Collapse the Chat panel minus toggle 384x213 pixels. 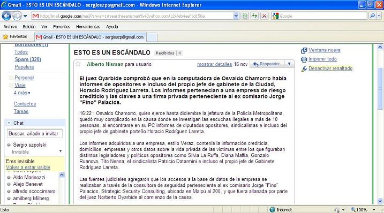coord(9,123)
